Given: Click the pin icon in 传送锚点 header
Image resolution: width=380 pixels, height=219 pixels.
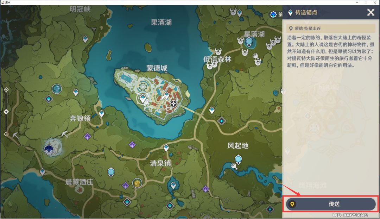Looking at the screenshot, I should [x=290, y=13].
